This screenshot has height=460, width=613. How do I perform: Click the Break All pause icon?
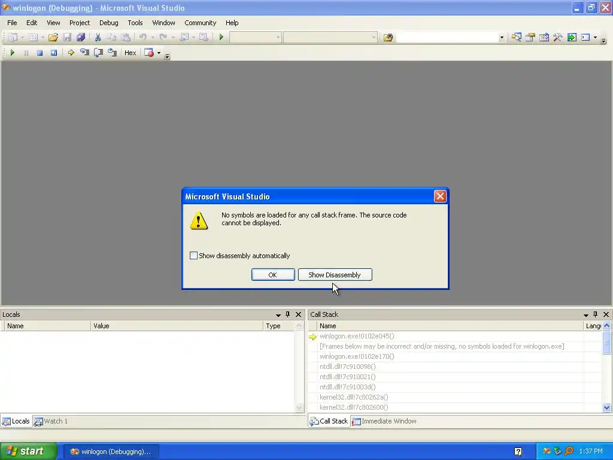tap(26, 53)
